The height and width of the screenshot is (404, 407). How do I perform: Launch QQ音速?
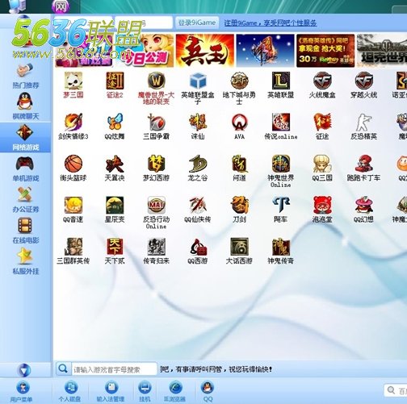point(73,210)
